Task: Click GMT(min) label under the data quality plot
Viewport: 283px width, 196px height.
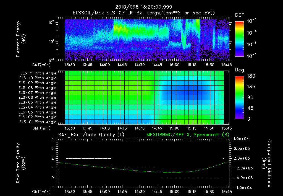Action: tap(41, 192)
